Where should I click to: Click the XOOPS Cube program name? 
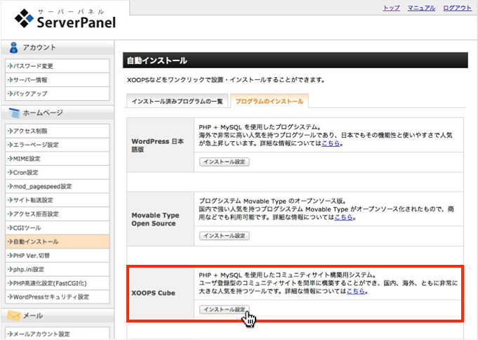(x=153, y=293)
